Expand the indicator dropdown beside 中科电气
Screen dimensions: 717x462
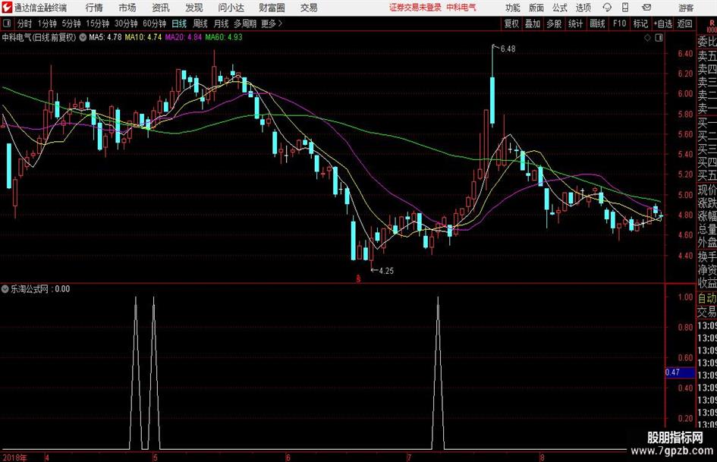83,37
